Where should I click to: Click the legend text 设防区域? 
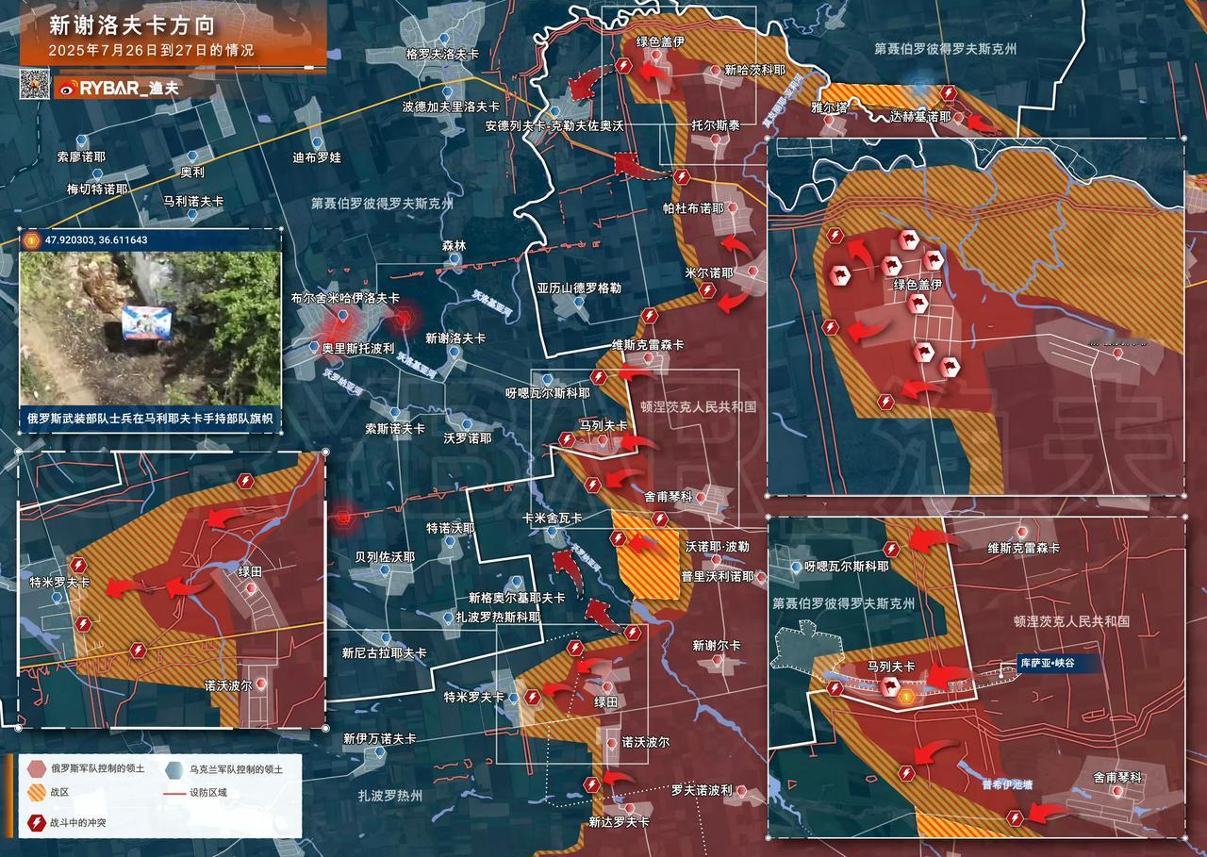click(208, 793)
